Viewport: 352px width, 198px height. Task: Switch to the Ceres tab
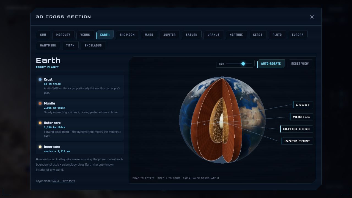(258, 35)
